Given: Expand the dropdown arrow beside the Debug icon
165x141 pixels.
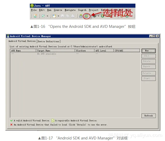Looking at the screenshot, I should (x=99, y=16).
